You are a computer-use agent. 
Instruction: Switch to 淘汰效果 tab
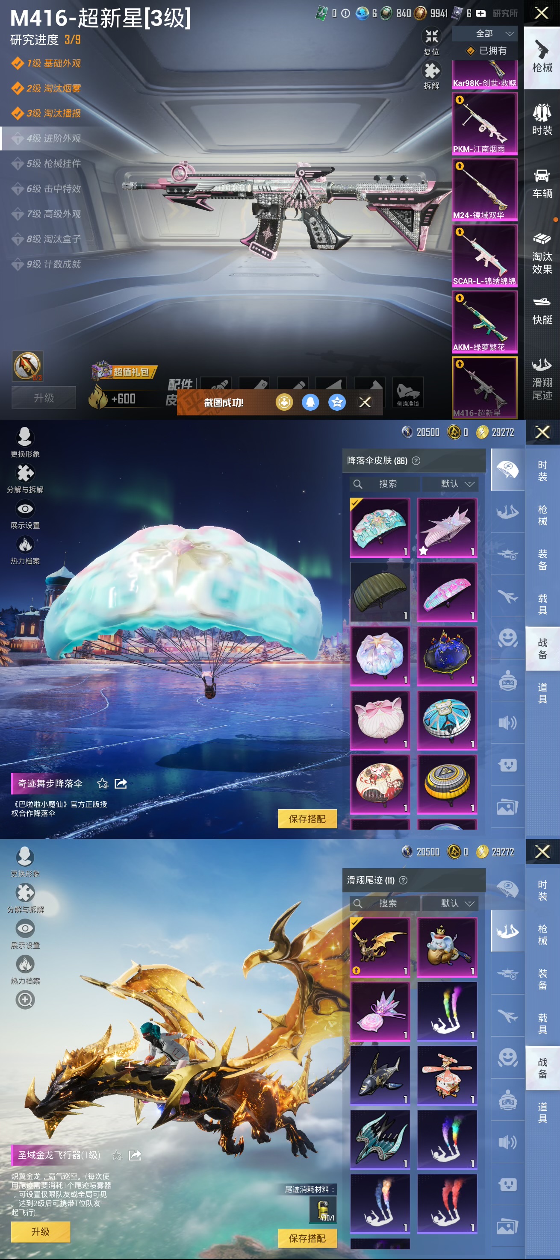(542, 253)
